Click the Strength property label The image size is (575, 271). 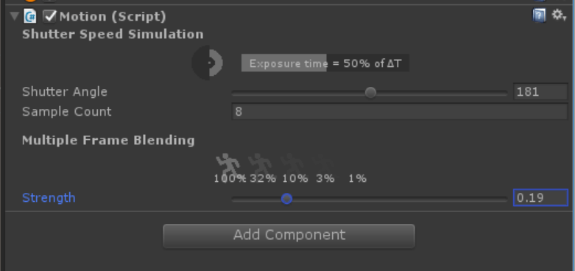(x=49, y=198)
